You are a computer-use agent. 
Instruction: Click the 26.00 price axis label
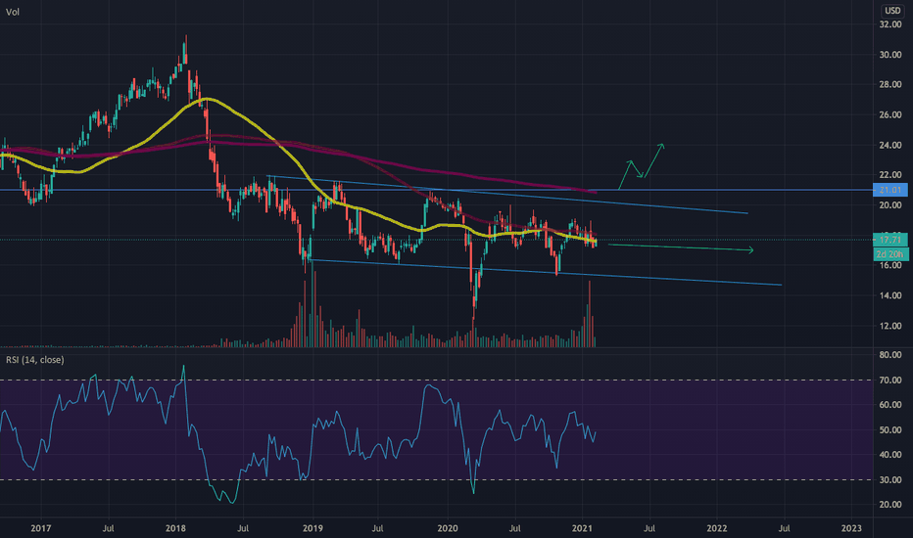click(890, 114)
